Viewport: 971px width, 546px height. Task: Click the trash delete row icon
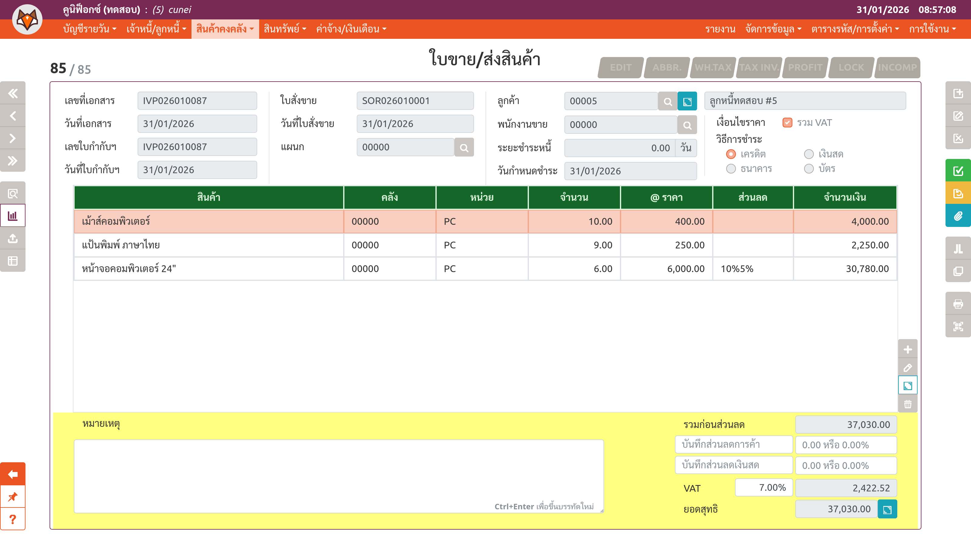[908, 404]
